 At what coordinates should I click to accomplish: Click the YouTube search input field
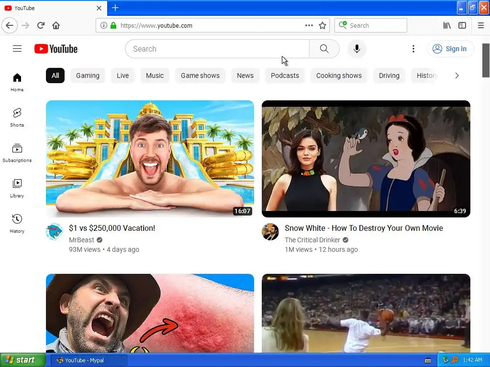click(x=217, y=49)
